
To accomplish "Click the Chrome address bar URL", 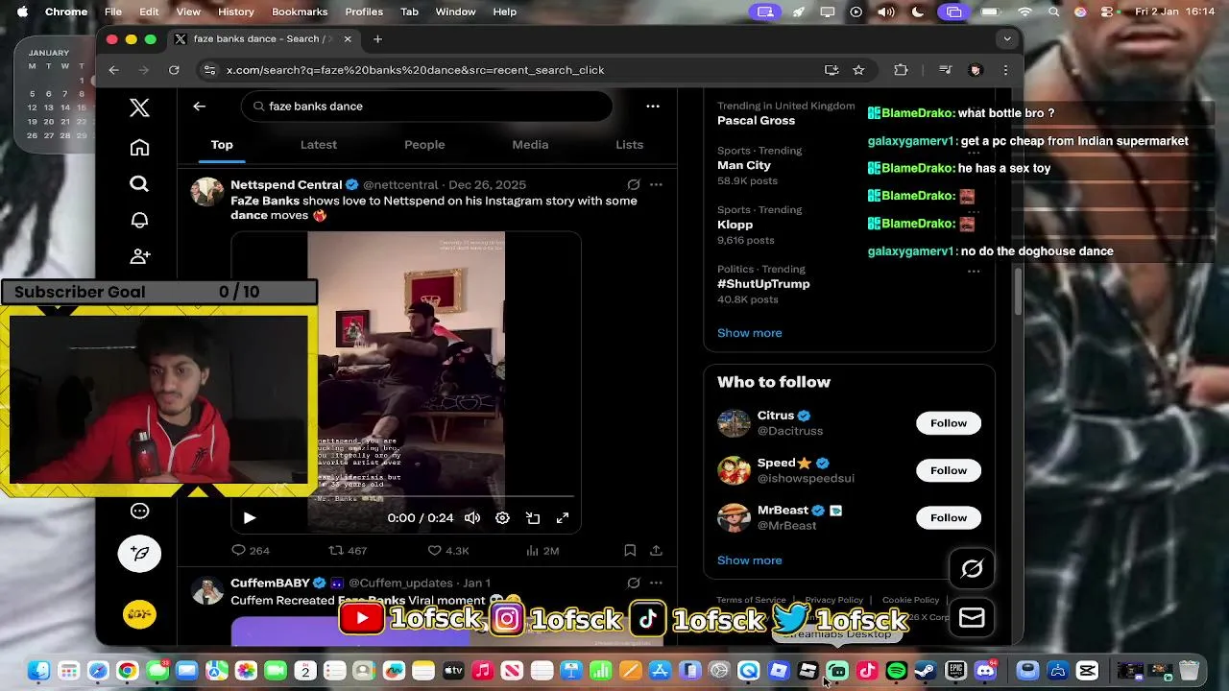I will [x=415, y=70].
